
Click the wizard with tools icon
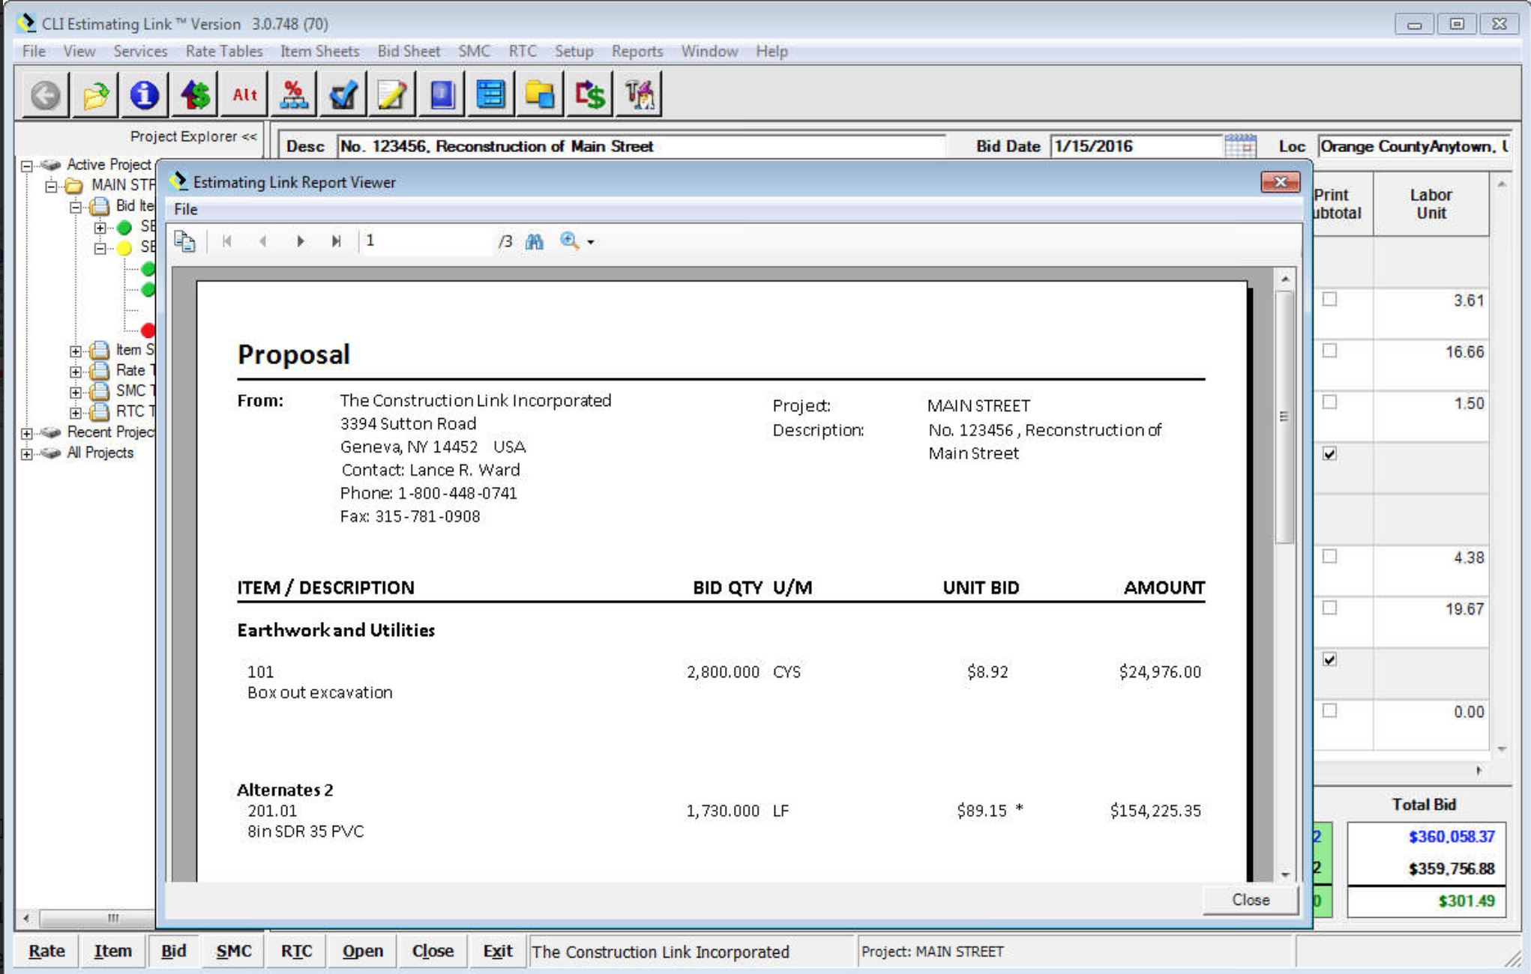pos(640,95)
